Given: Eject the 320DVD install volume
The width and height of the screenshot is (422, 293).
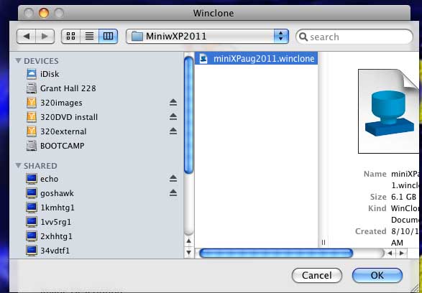Looking at the screenshot, I should 173,116.
